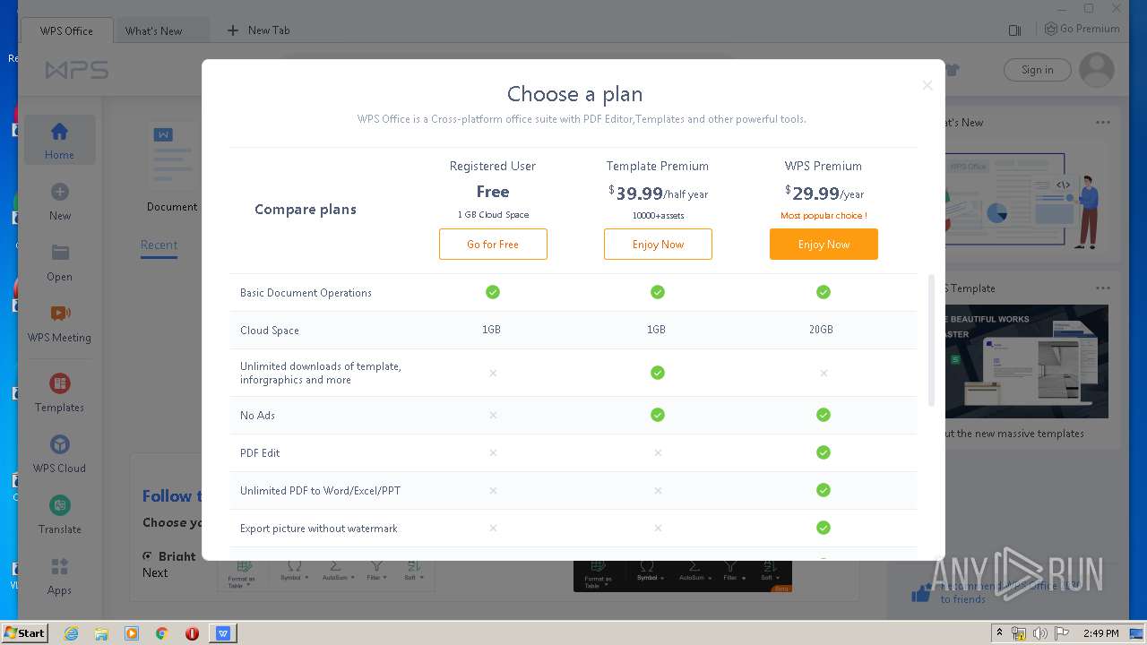Click orange Enjoy Now for WPS Premium
1147x645 pixels.
coord(824,245)
